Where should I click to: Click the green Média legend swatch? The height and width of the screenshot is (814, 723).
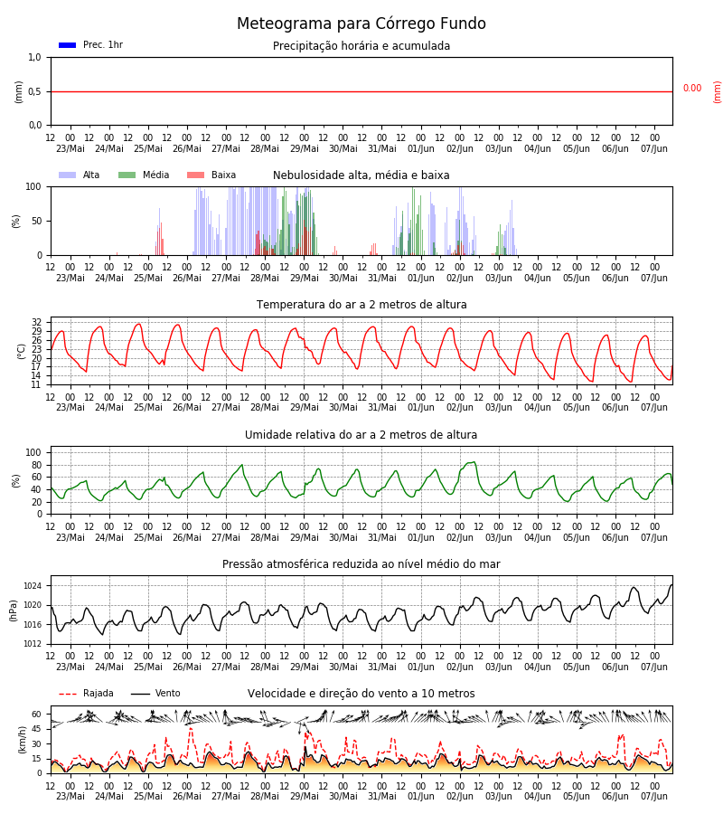point(127,175)
